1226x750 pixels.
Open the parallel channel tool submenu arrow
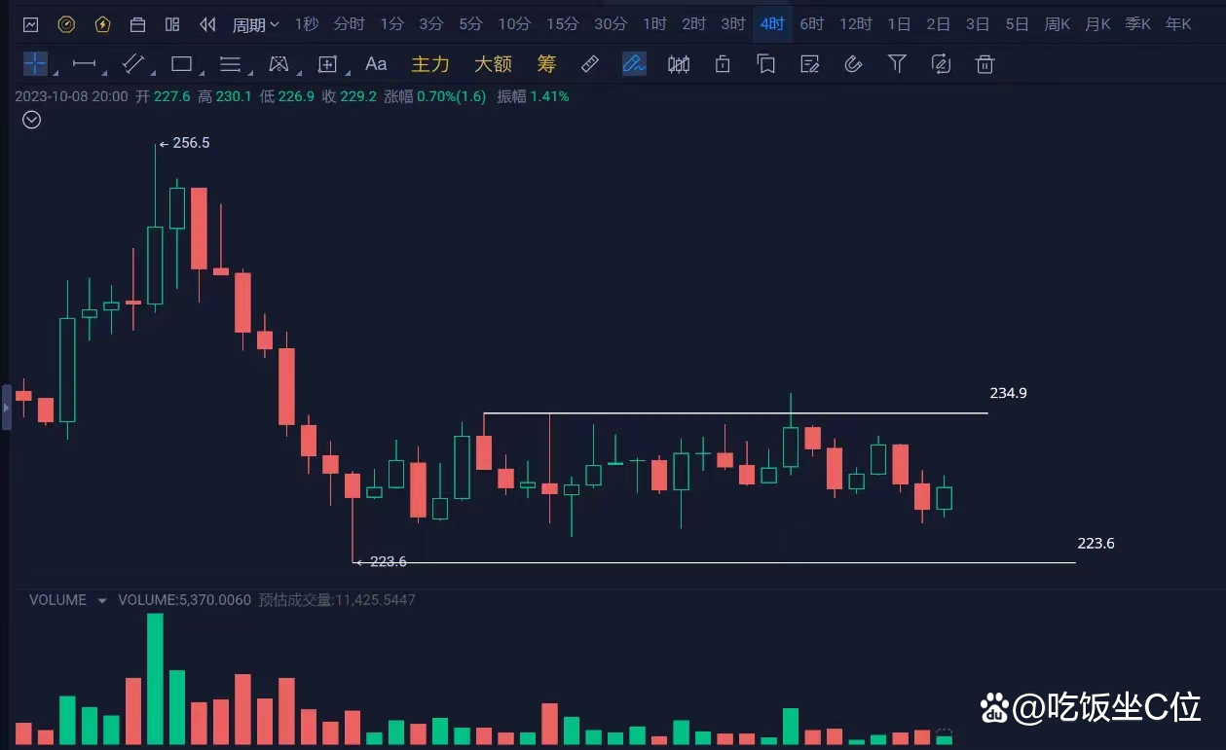click(x=152, y=73)
